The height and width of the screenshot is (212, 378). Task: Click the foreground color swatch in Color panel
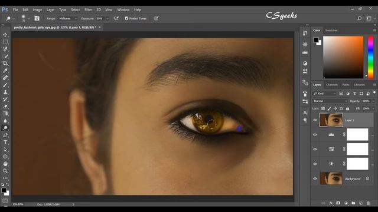point(316,40)
